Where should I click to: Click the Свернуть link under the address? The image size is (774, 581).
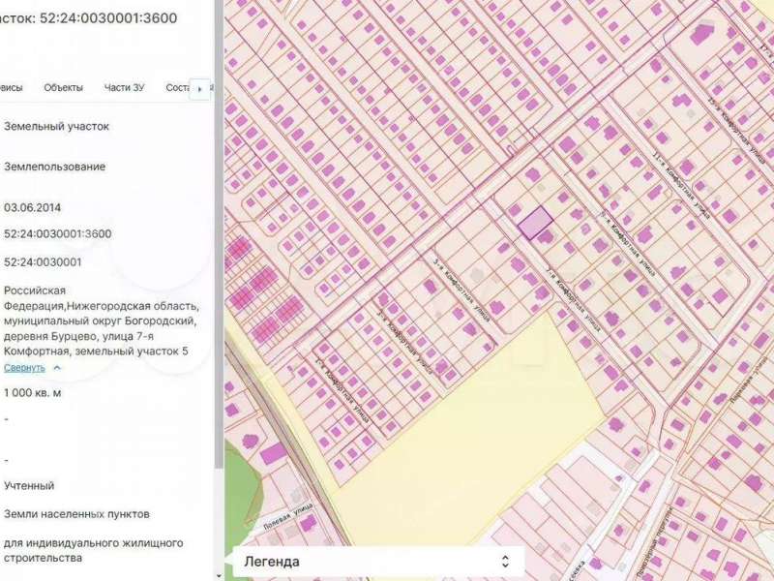[x=24, y=368]
